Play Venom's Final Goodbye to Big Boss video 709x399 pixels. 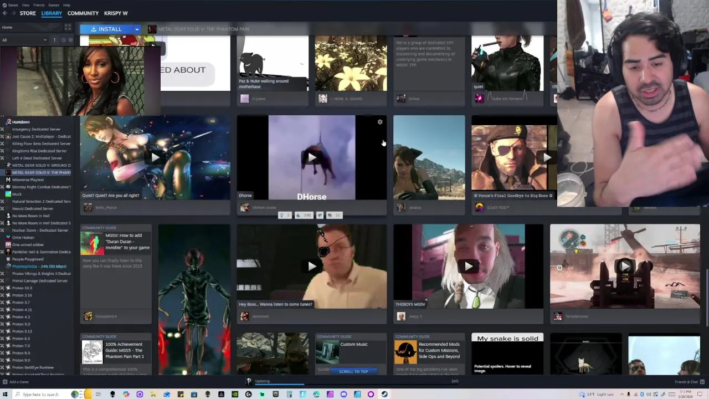547,157
